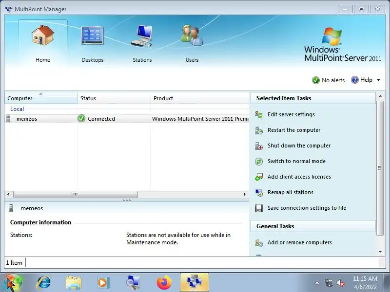Open Windows Media Player from taskbar
The height and width of the screenshot is (292, 390).
click(103, 283)
